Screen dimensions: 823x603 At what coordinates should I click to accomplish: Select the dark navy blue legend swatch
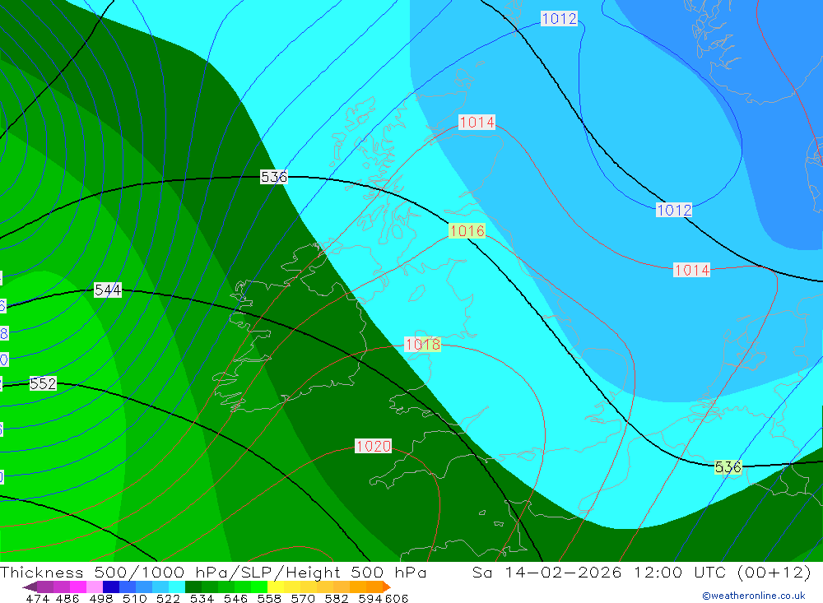[x=111, y=587]
